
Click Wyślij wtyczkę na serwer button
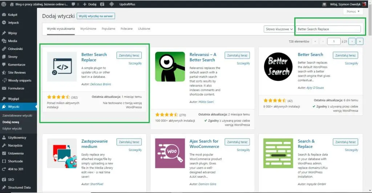[x=96, y=16]
